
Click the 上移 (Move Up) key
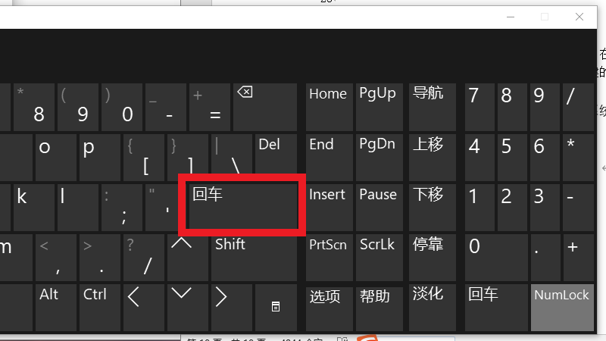point(428,156)
